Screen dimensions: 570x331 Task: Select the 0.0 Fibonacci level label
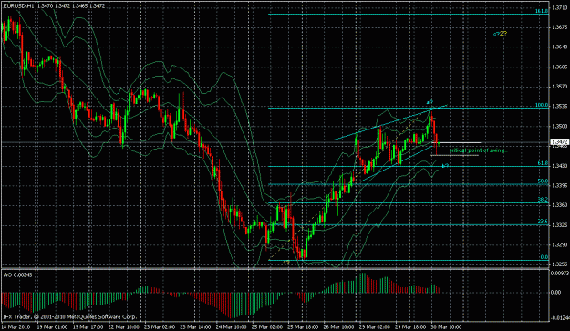click(544, 257)
